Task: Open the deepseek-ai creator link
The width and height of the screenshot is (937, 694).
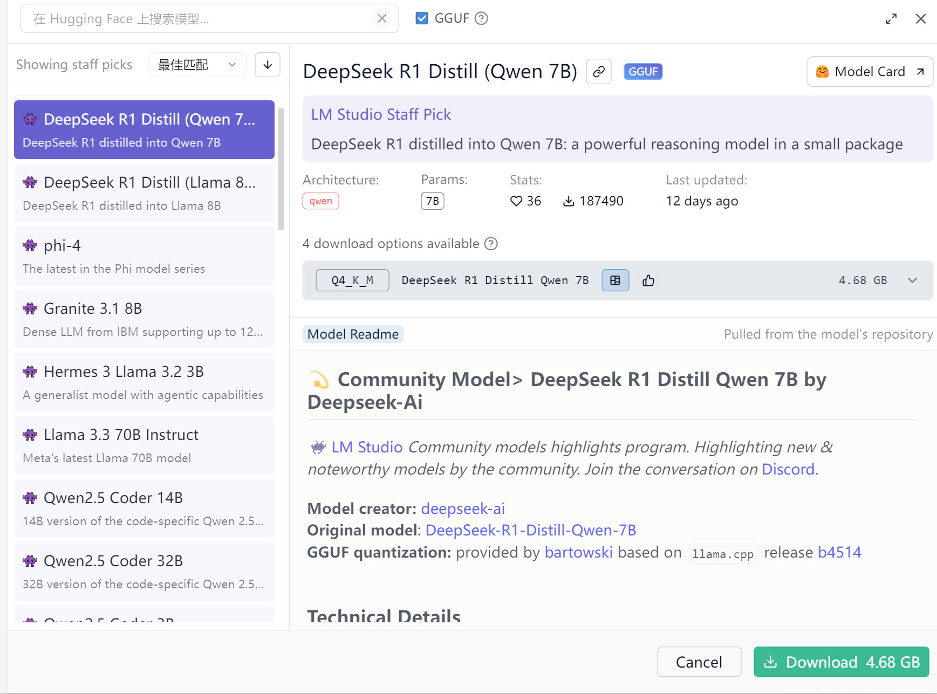Action: [x=463, y=509]
